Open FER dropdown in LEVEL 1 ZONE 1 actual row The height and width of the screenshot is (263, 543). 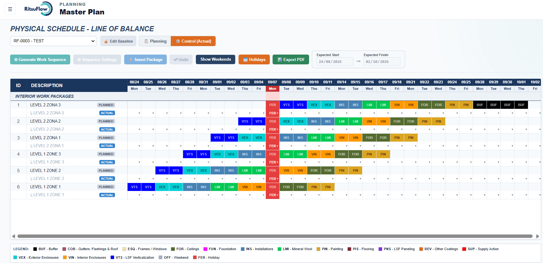pyautogui.click(x=273, y=195)
